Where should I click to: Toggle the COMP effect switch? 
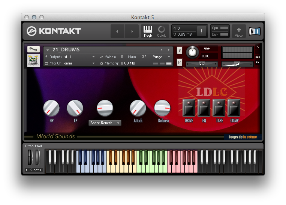tap(234, 108)
